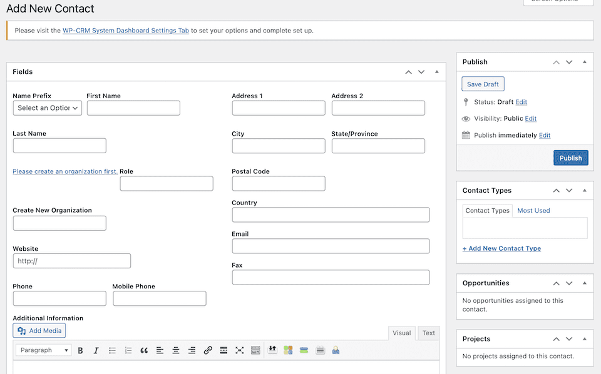Align text center in the editor
The height and width of the screenshot is (374, 601).
click(x=176, y=350)
